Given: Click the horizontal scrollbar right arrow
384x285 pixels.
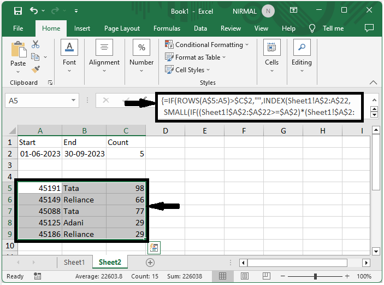Looking at the screenshot, I should 366,263.
